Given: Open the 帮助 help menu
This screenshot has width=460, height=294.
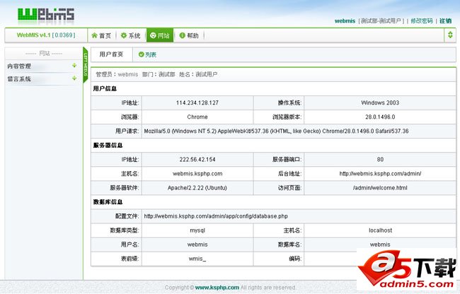Looking at the screenshot, I should (x=189, y=35).
